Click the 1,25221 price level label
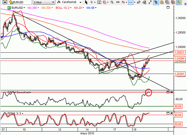The width and height of the screenshot is (187, 135). click(179, 52)
